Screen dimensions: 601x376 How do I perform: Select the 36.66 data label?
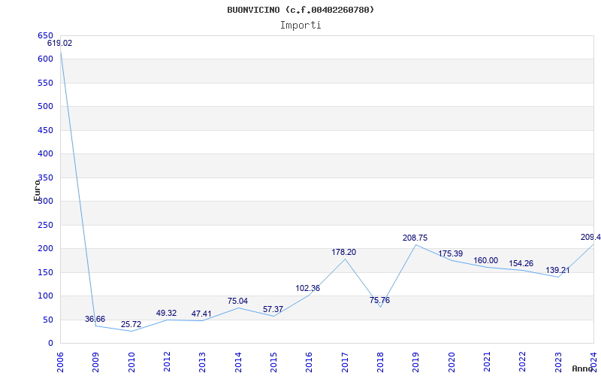tap(95, 319)
